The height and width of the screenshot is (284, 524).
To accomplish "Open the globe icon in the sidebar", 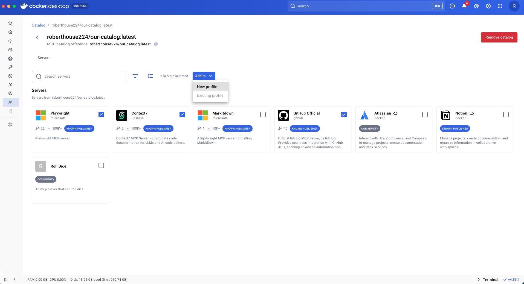I will [10, 76].
